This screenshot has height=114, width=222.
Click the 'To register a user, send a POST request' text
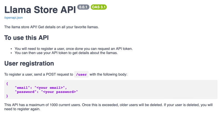(38, 74)
